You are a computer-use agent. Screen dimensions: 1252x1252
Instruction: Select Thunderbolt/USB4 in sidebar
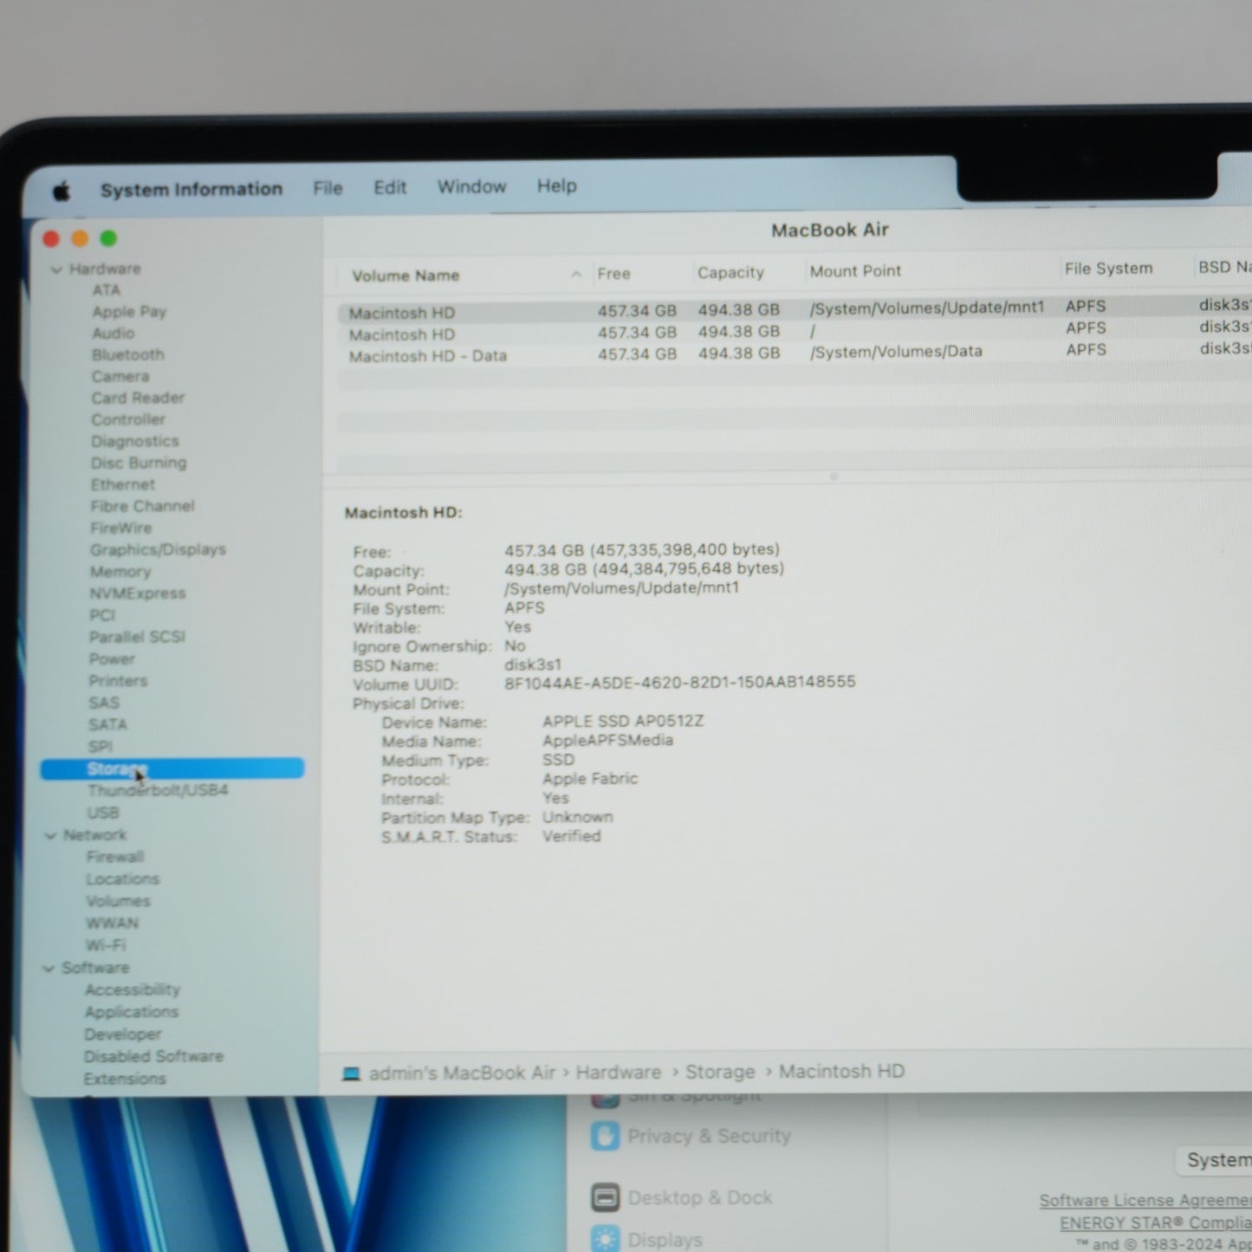[x=158, y=790]
